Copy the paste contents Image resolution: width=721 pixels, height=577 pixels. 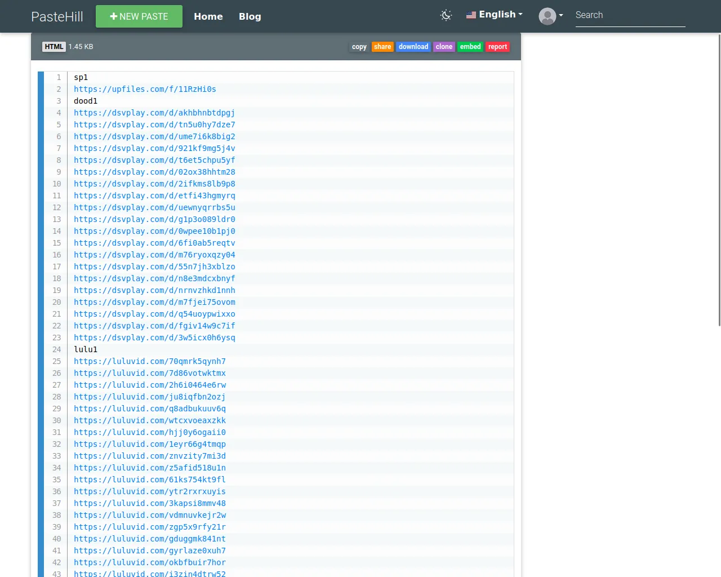coord(359,47)
